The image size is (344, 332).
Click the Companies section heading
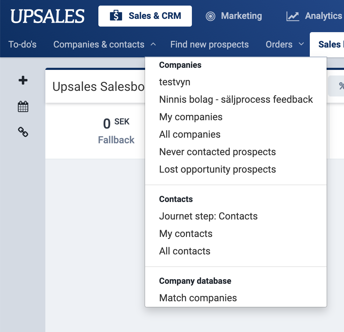tap(180, 65)
